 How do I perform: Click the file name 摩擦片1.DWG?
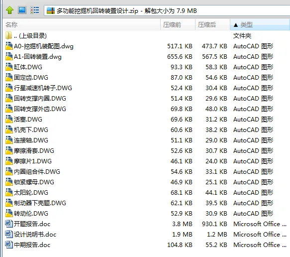33,161
